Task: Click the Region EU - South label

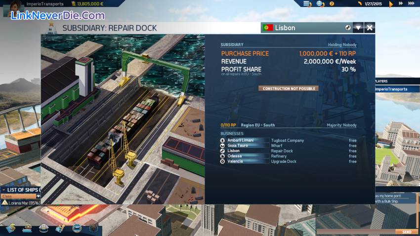Action: [257, 125]
